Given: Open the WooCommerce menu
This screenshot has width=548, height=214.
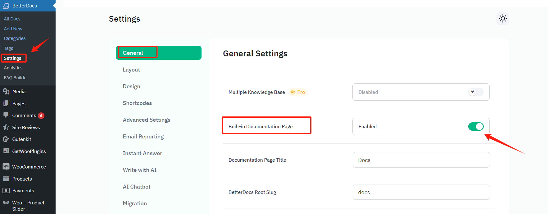Looking at the screenshot, I should click(28, 167).
